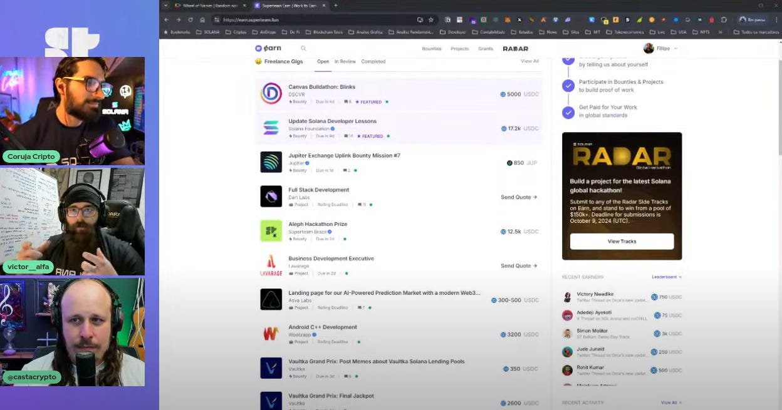
Task: Open the Leaderboard link in Recent Earners
Action: click(667, 277)
